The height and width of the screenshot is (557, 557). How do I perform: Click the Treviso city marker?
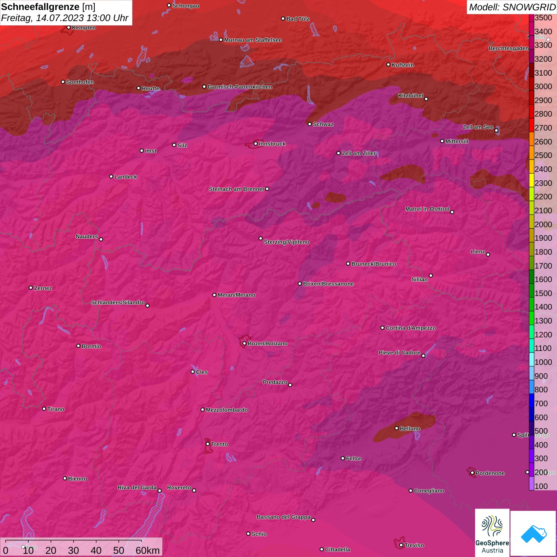point(401,545)
